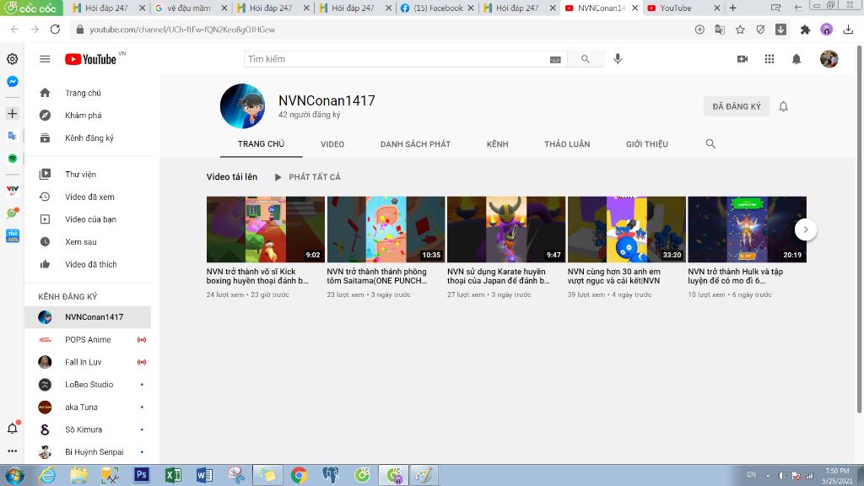Open Bi Huỳnh Senpai subscription channel
This screenshot has width=864, height=486.
[88, 452]
